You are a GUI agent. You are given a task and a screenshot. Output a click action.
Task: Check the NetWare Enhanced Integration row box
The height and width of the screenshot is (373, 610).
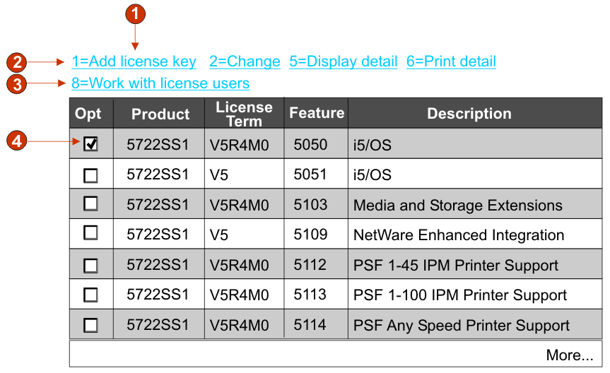point(90,233)
